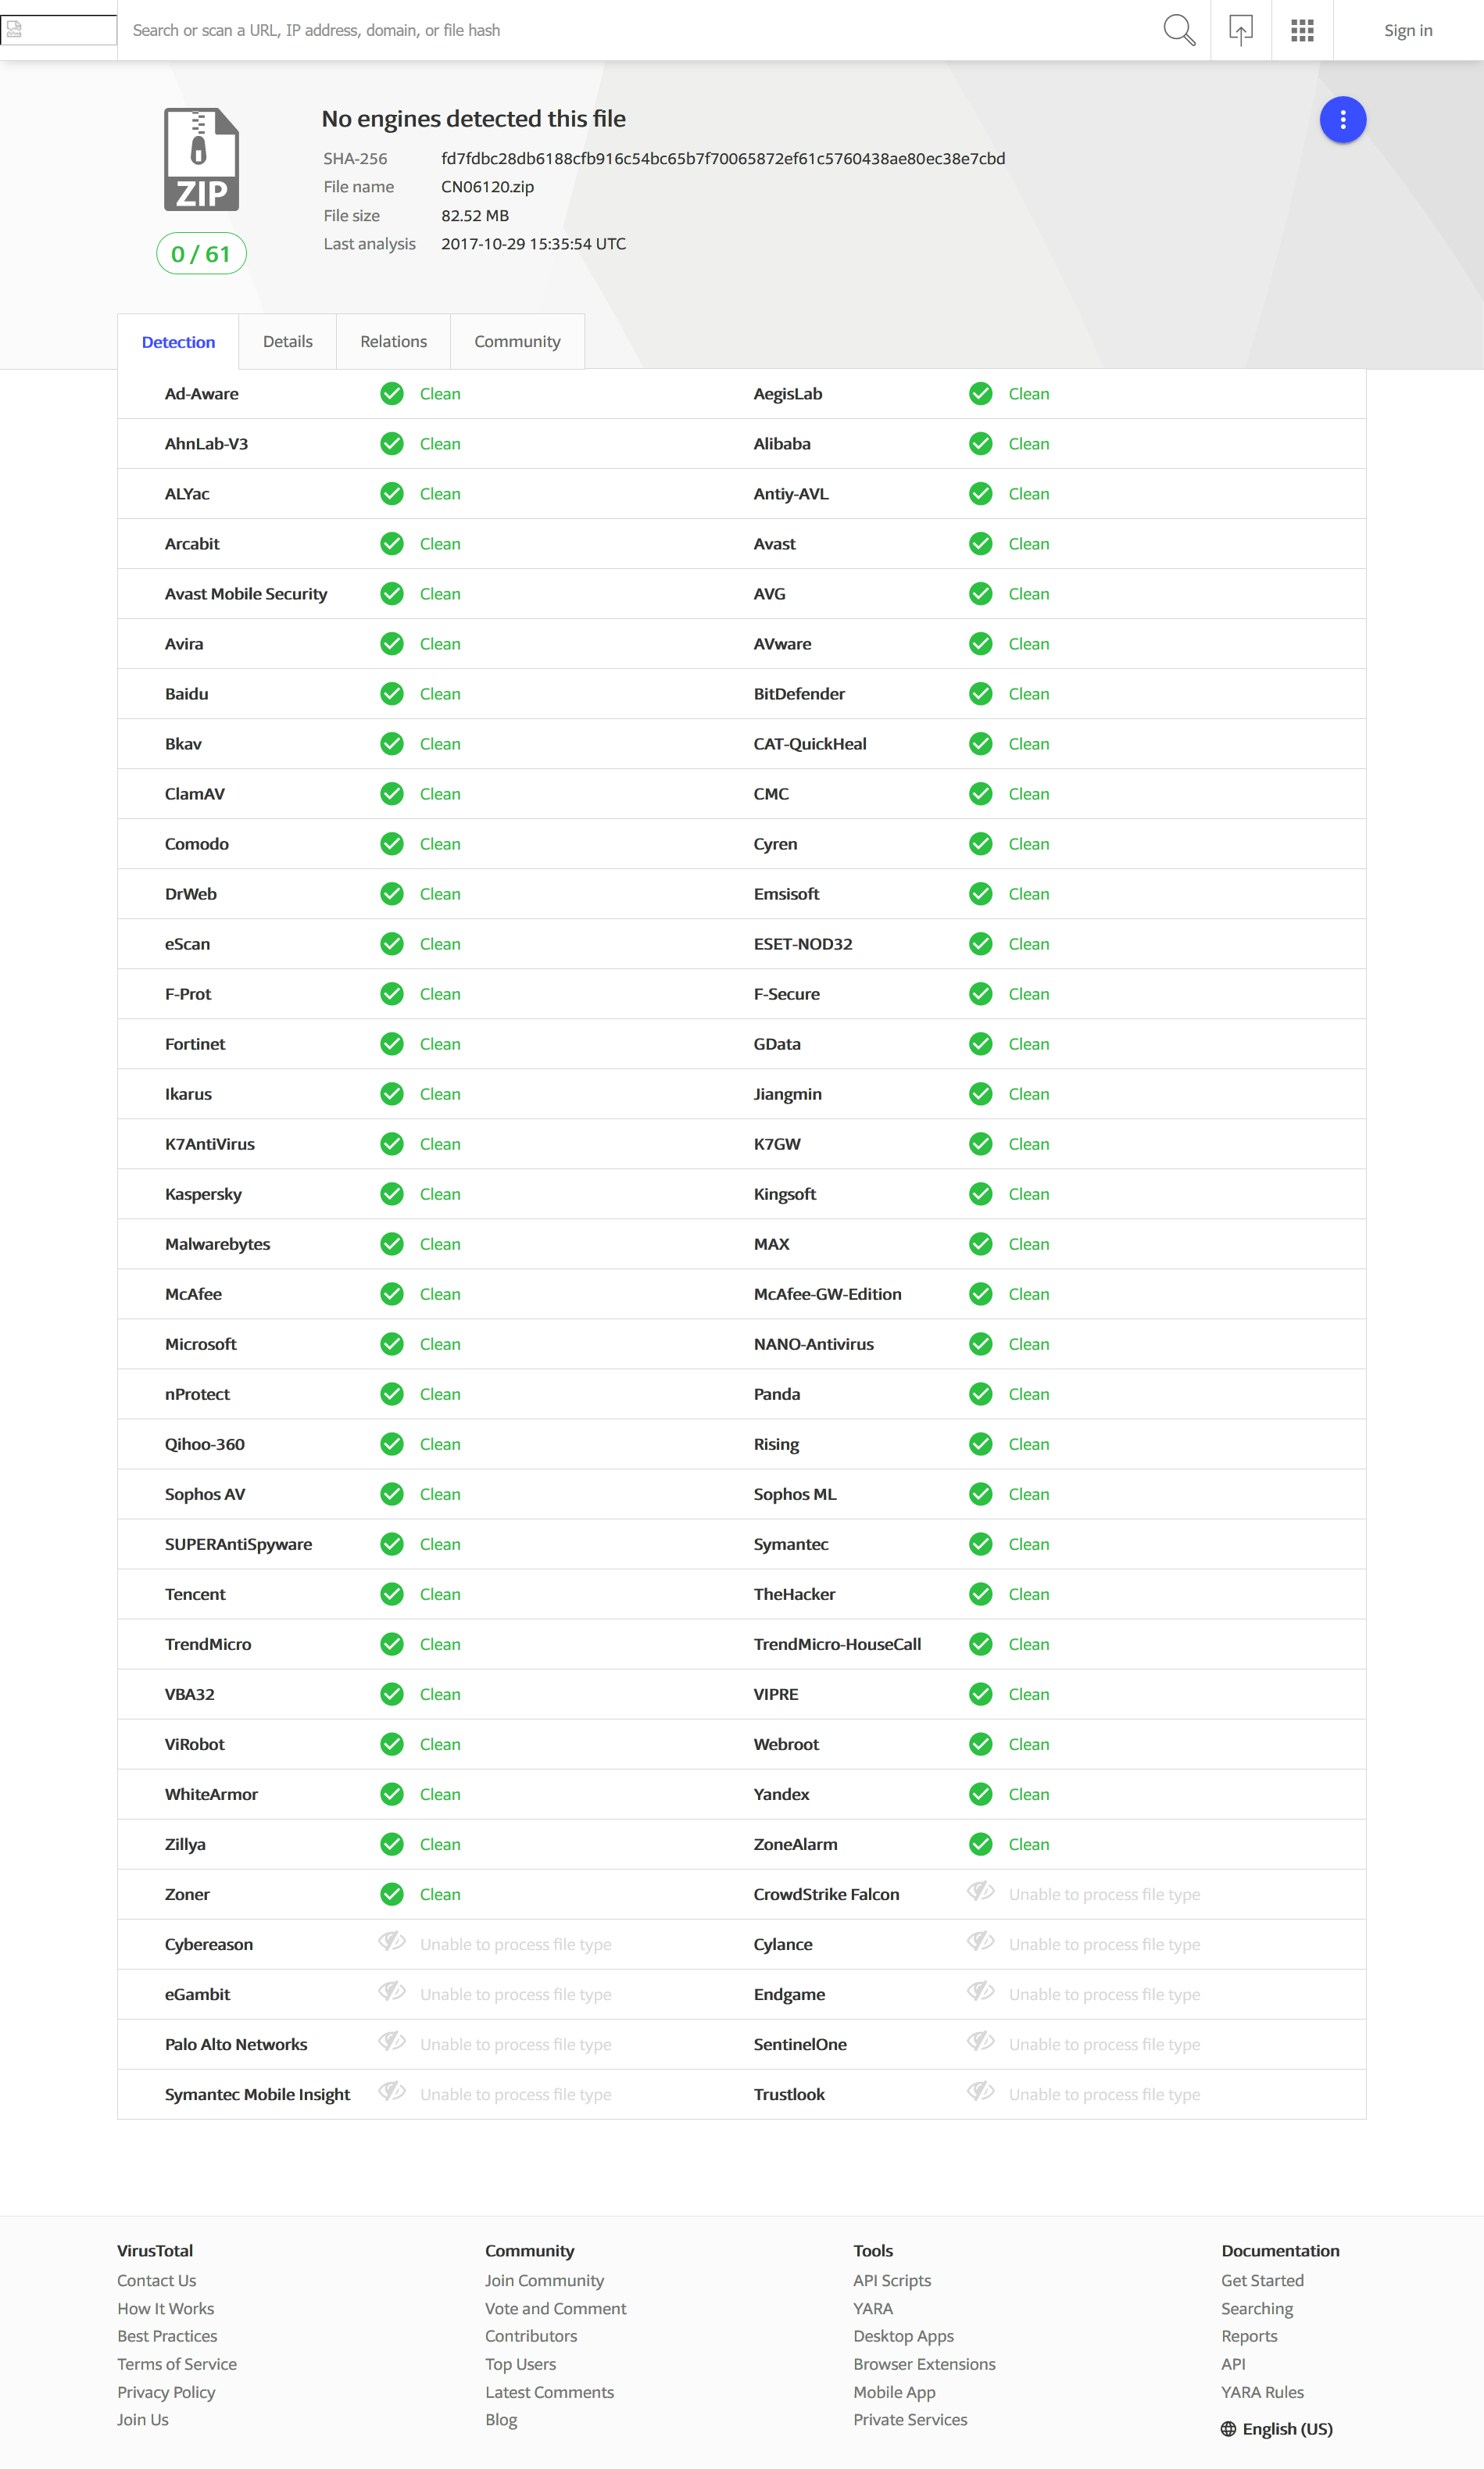Open the apps grid menu icon
This screenshot has height=2469, width=1484.
1302,30
